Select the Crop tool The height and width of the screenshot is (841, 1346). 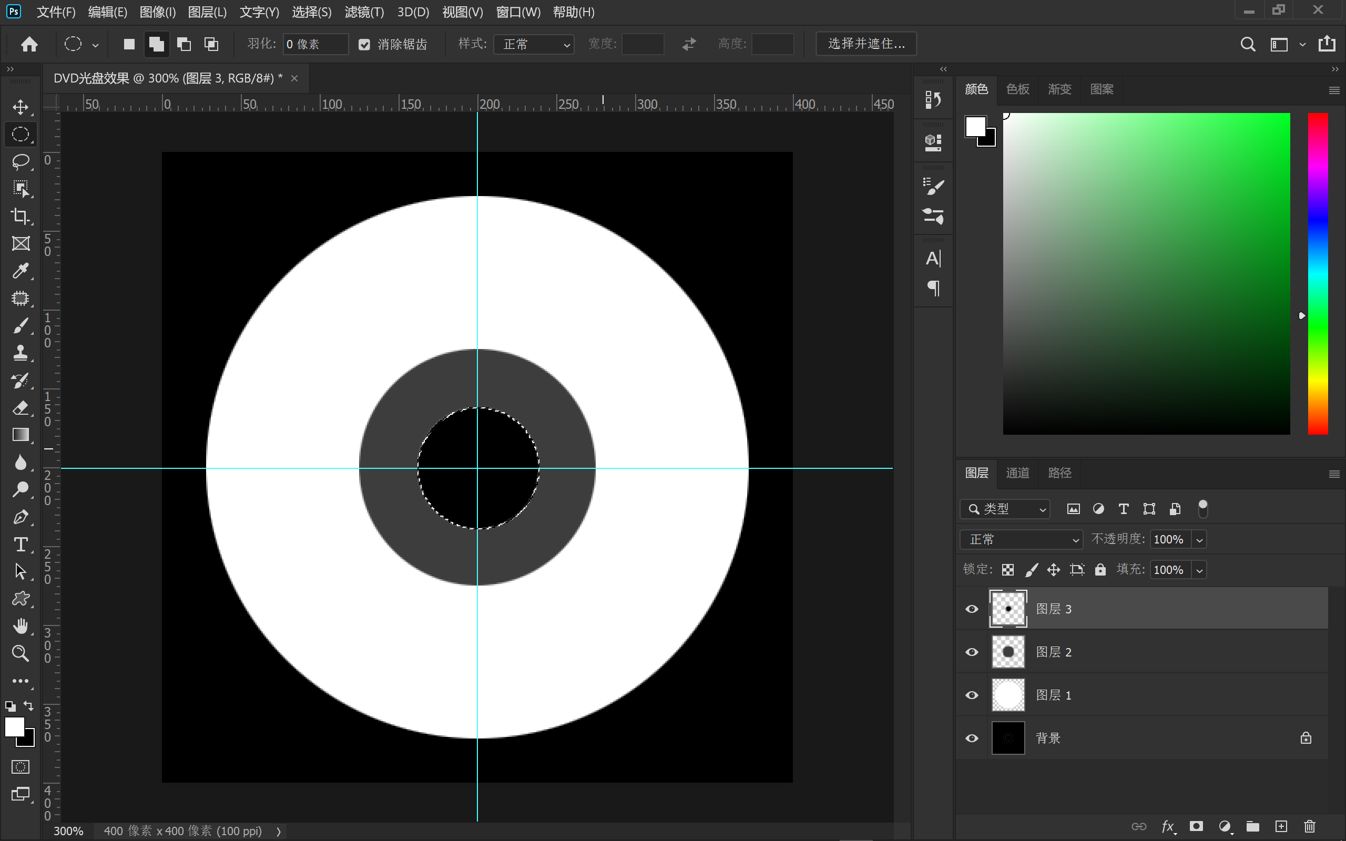21,216
